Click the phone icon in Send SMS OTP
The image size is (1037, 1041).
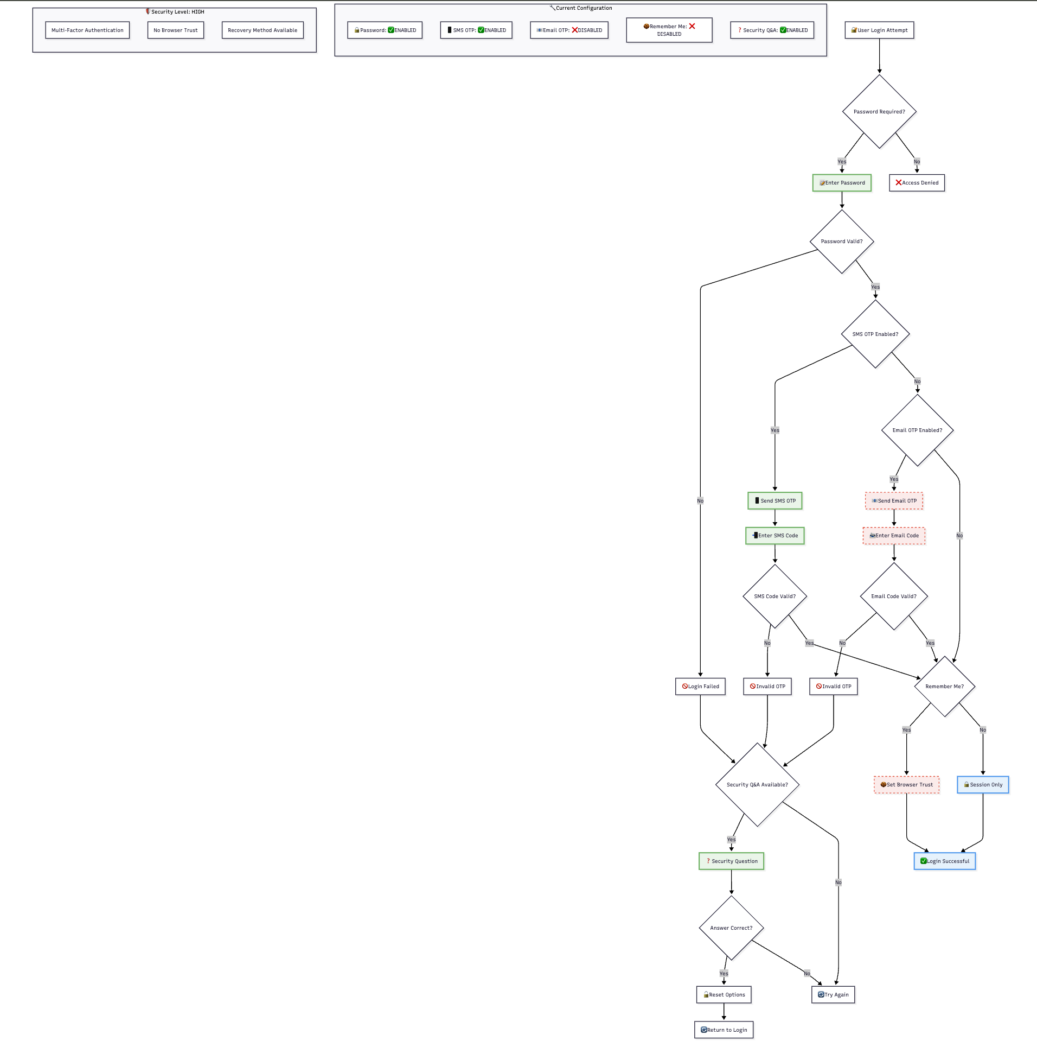(757, 500)
